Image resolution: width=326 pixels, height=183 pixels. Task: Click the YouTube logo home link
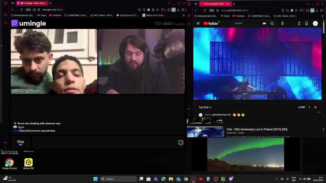pos(211,23)
